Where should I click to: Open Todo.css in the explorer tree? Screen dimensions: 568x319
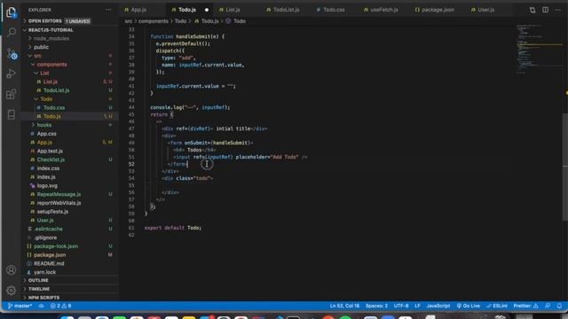(54, 108)
